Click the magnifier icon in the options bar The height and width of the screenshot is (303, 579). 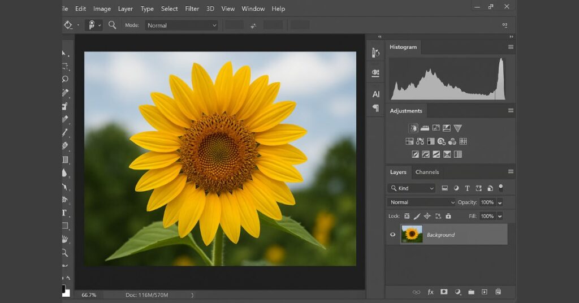click(x=113, y=25)
